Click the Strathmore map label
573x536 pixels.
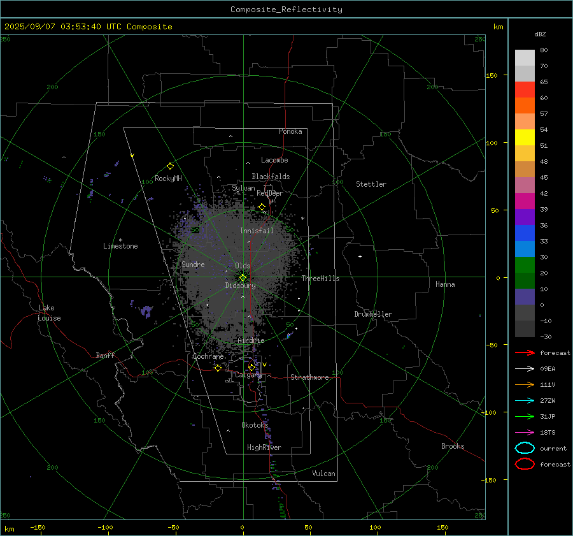point(309,377)
